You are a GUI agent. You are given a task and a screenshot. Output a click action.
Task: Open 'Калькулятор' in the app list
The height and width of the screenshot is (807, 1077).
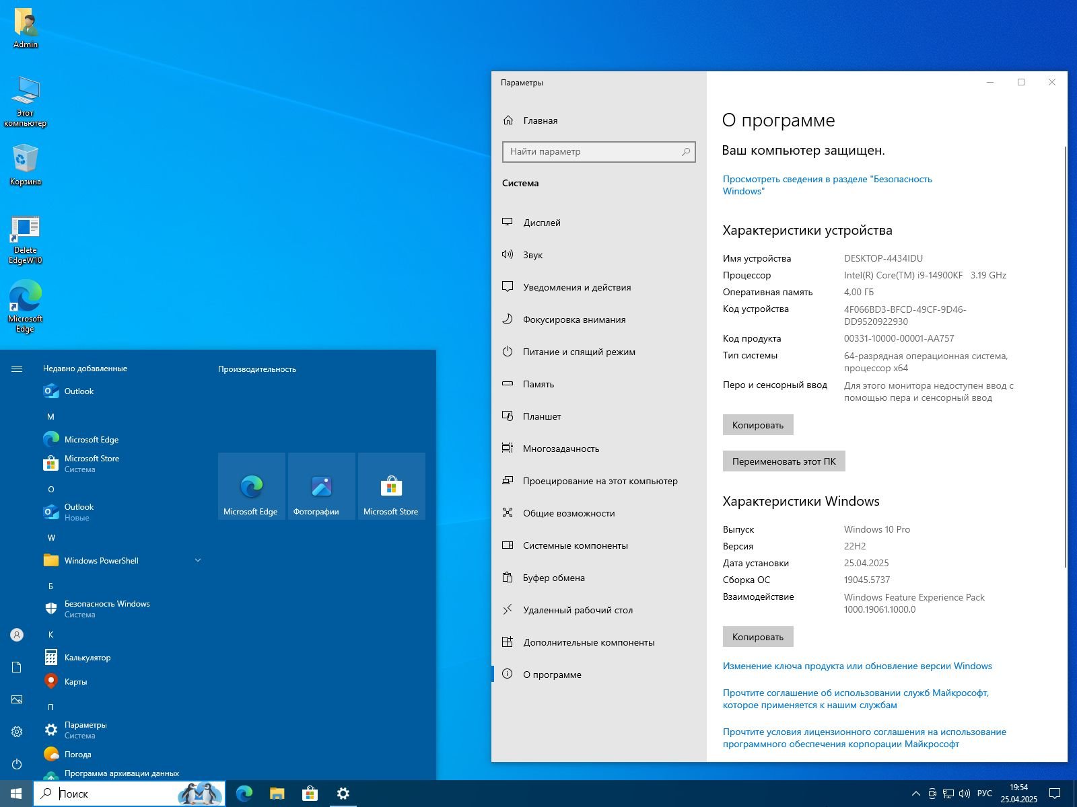click(x=123, y=657)
